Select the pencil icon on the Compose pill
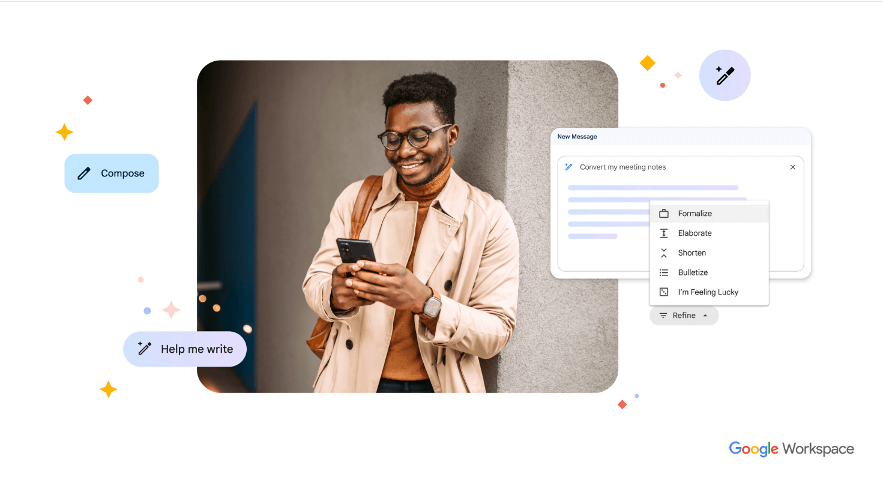The width and height of the screenshot is (883, 477). (83, 173)
